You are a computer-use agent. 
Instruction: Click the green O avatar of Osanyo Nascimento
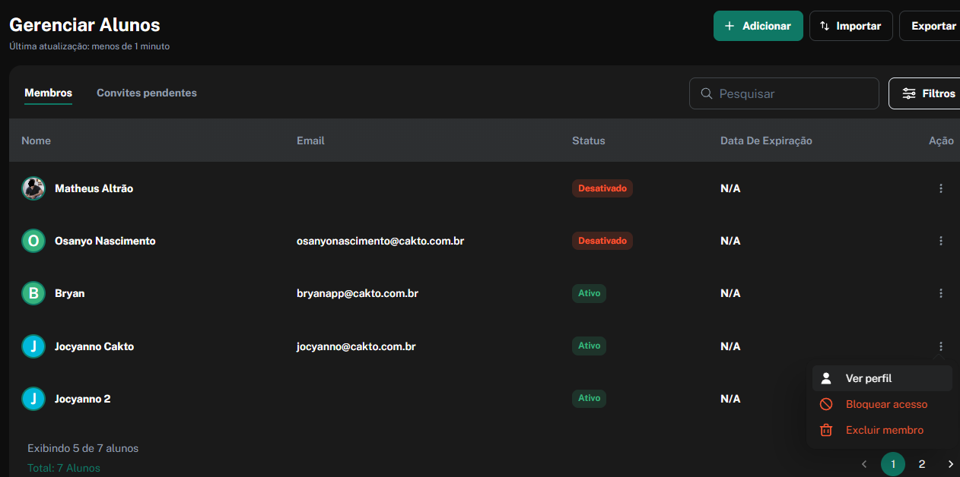(33, 241)
